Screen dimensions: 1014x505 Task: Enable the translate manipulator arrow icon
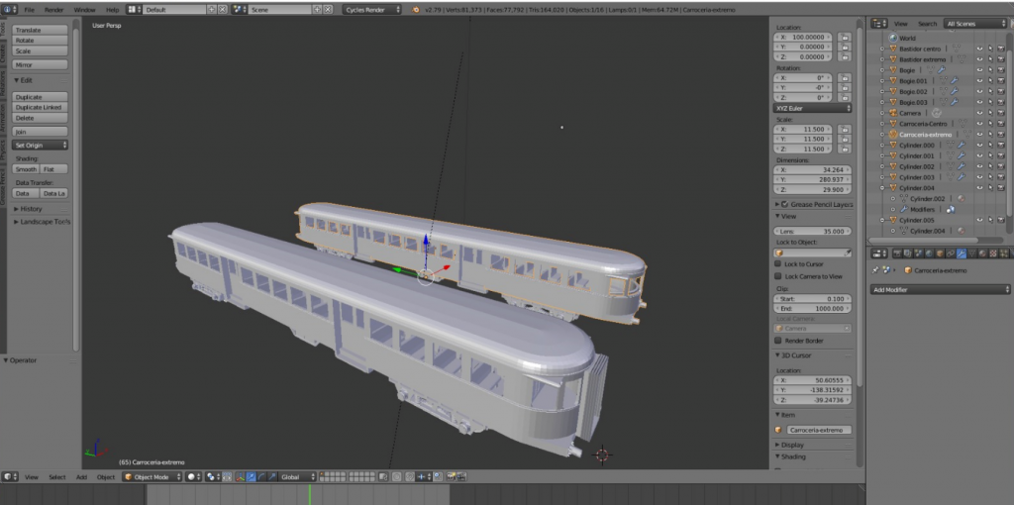251,477
